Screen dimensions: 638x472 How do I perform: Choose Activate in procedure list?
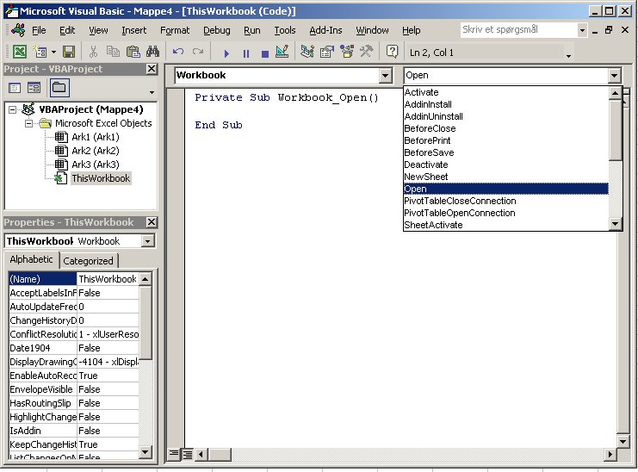(x=505, y=92)
